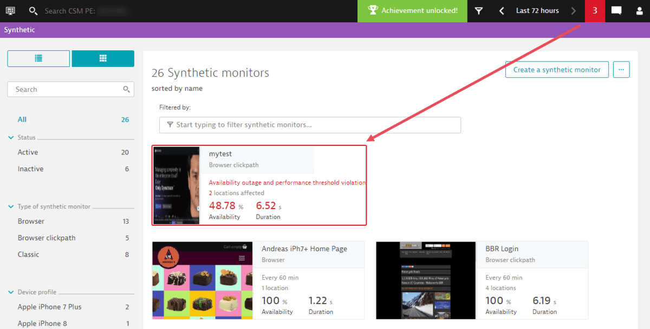Click the Achievement unlocked trophy icon
The width and height of the screenshot is (650, 329).
[x=373, y=10]
